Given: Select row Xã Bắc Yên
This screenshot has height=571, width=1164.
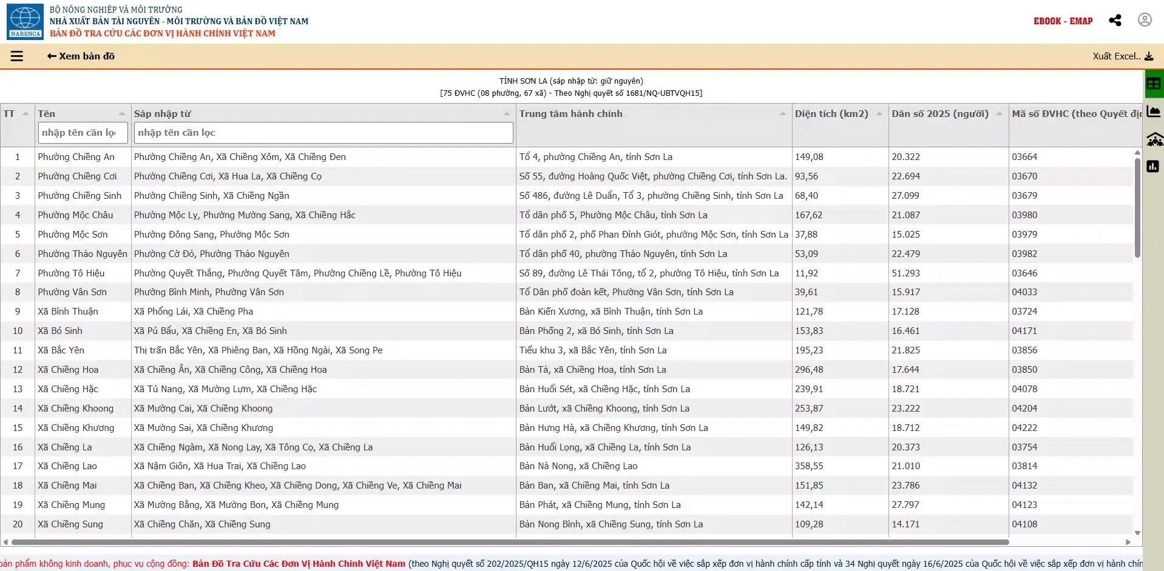Looking at the screenshot, I should (x=567, y=350).
